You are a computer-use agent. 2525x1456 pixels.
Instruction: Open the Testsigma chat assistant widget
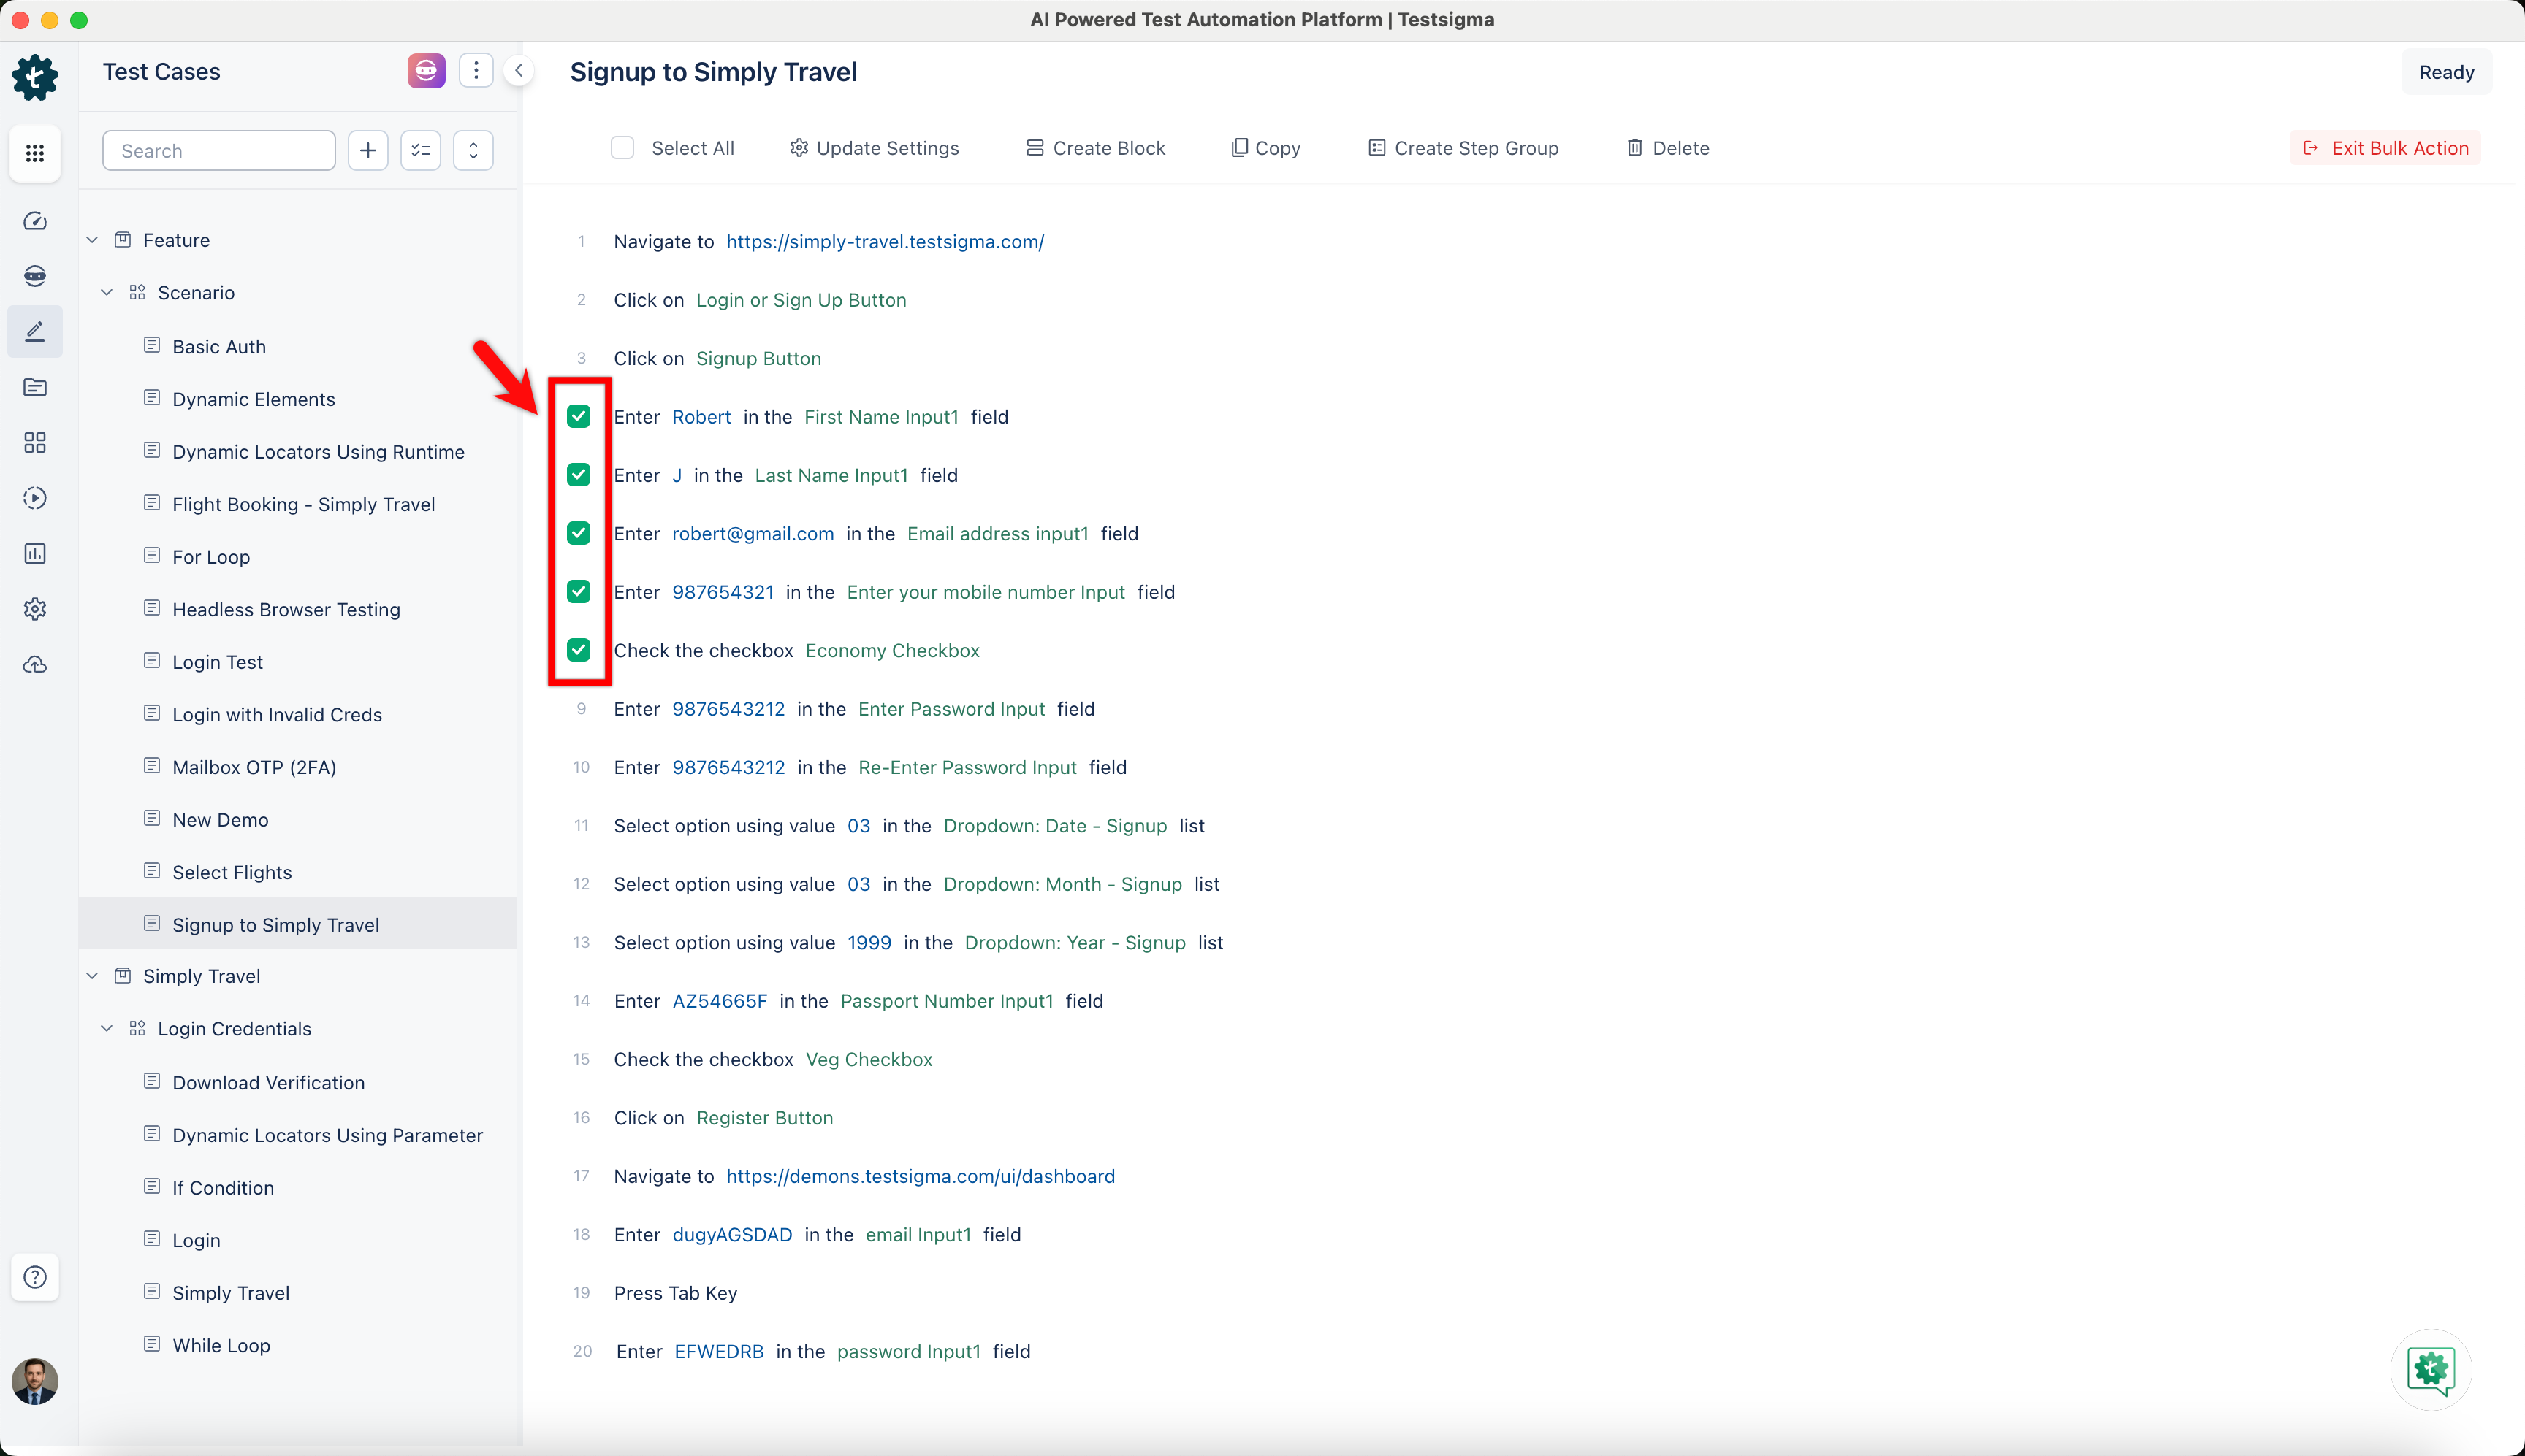(2431, 1369)
